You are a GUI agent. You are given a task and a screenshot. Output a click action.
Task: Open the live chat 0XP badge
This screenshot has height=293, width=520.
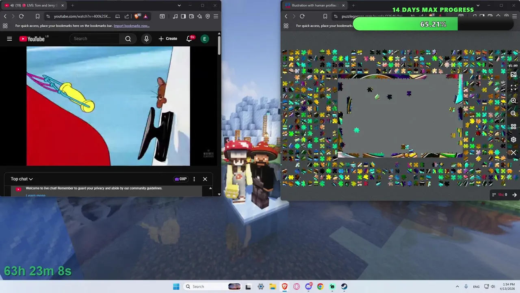(x=180, y=179)
